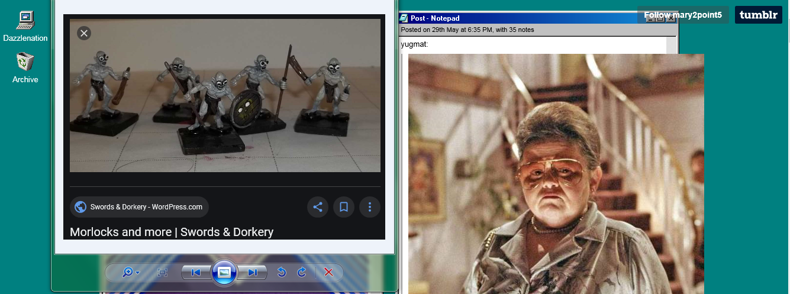The height and width of the screenshot is (294, 790).
Task: Click the actual size fit button in viewer
Action: pyautogui.click(x=162, y=272)
